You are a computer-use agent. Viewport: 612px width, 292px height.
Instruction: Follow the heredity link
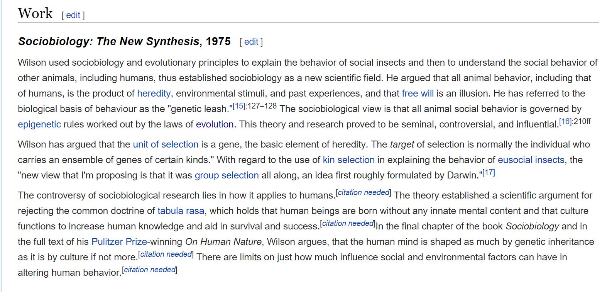[154, 93]
